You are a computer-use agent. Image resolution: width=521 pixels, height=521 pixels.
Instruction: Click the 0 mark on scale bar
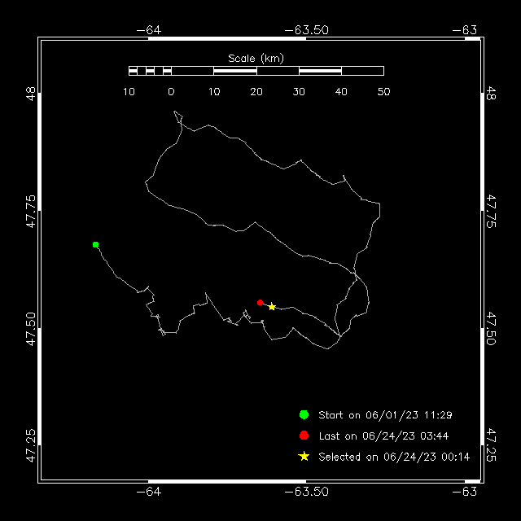click(171, 91)
